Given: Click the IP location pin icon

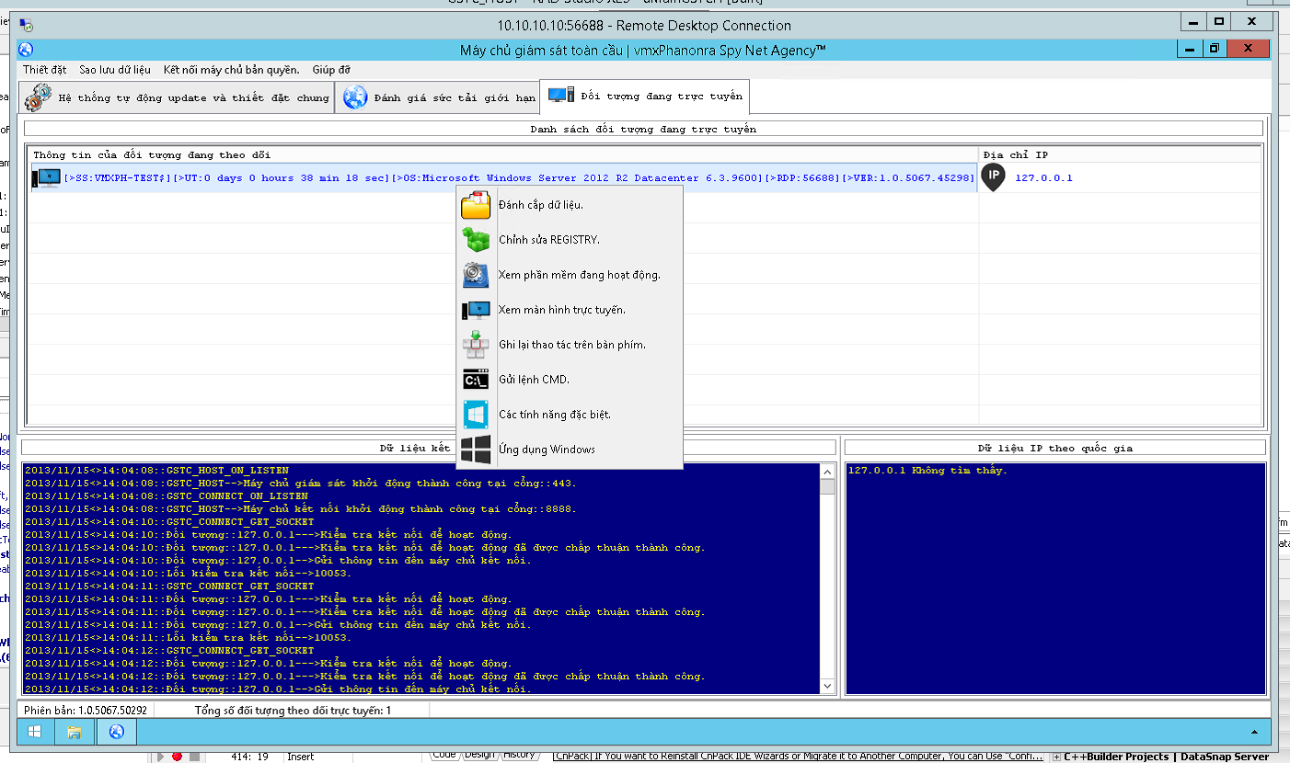Looking at the screenshot, I should (993, 177).
